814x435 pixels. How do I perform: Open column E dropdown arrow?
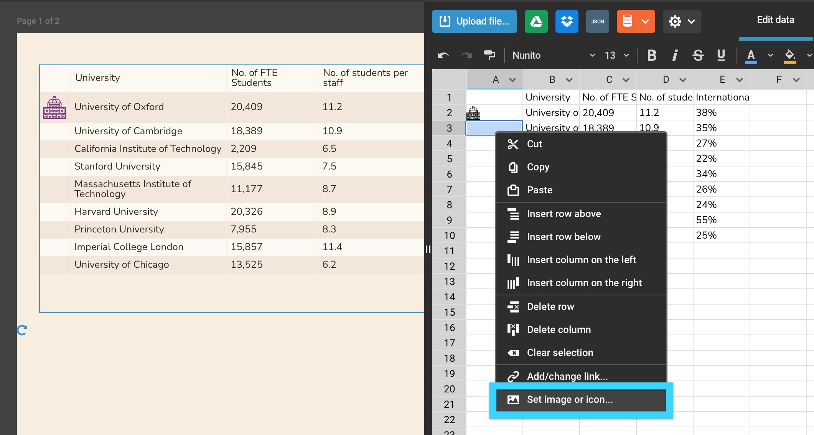(x=740, y=80)
